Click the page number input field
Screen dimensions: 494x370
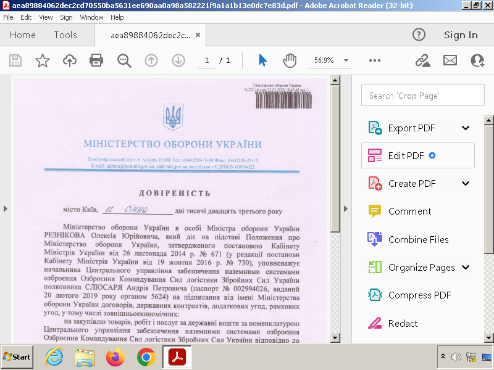coord(207,60)
